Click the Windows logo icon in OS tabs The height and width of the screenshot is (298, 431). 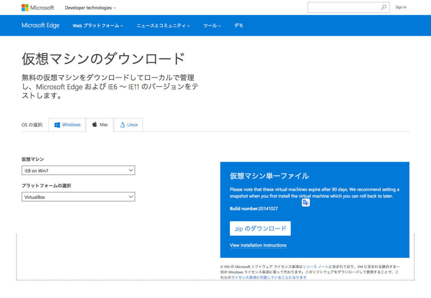[x=57, y=125]
